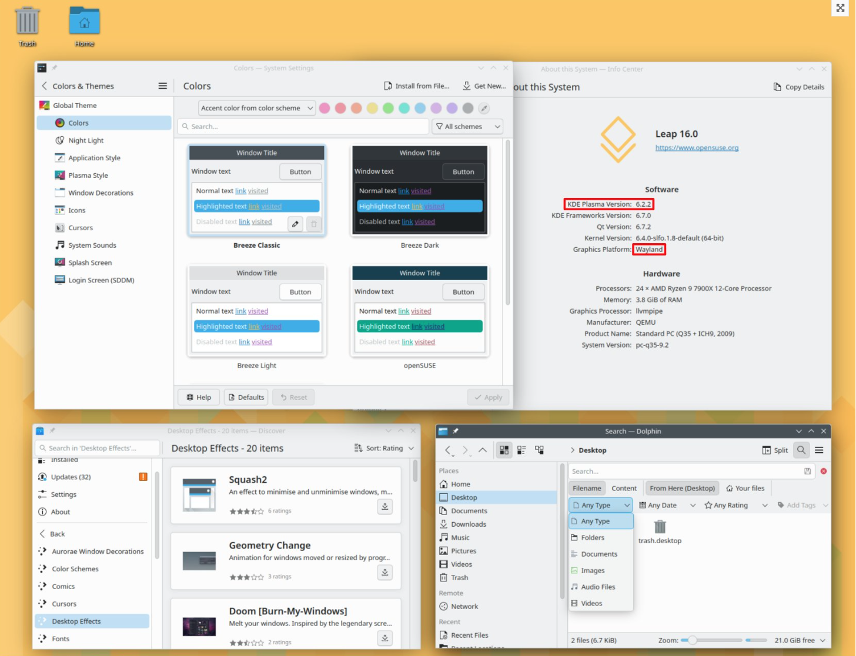Toggle the Filename search filter
The width and height of the screenshot is (856, 656).
click(x=587, y=488)
